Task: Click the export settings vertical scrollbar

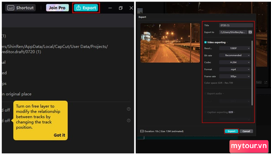Action: pyautogui.click(x=252, y=69)
